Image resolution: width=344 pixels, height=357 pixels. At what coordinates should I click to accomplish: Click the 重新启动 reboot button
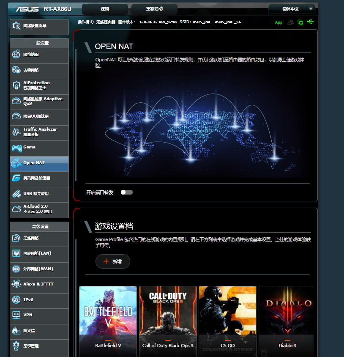pos(154,9)
